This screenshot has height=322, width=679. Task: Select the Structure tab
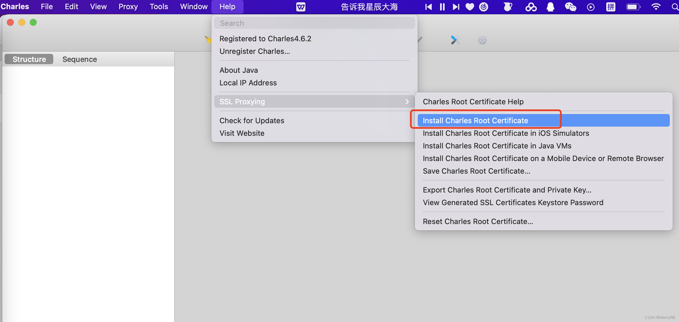click(29, 58)
